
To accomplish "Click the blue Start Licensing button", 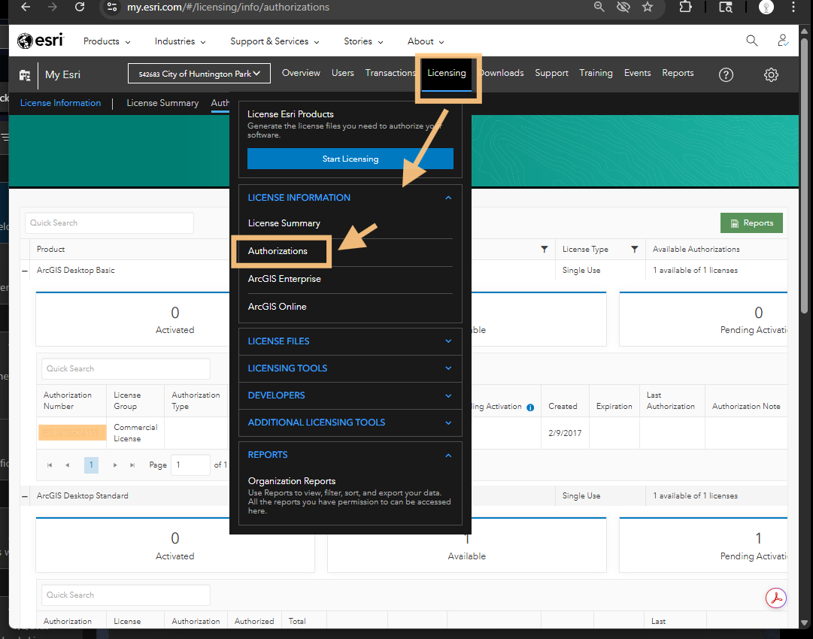I will coord(350,159).
